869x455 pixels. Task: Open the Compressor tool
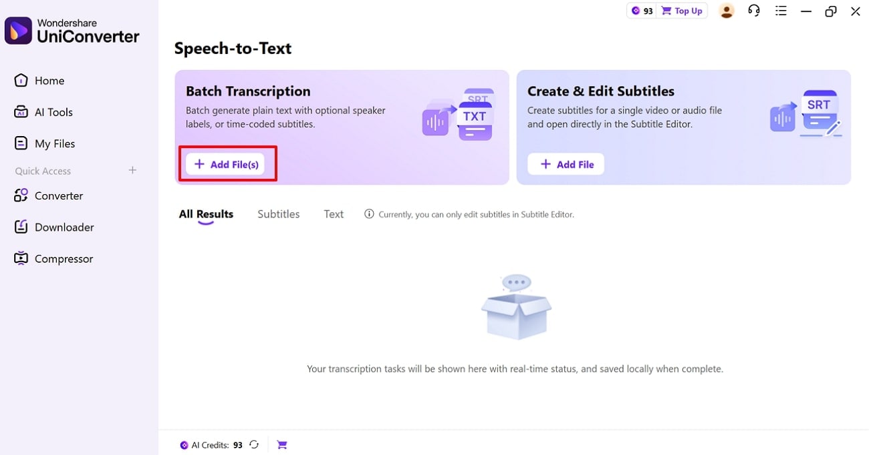pyautogui.click(x=63, y=258)
